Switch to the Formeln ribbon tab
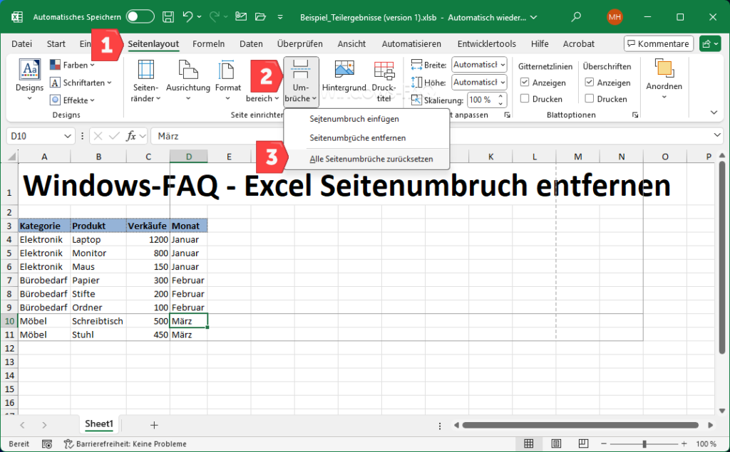The height and width of the screenshot is (452, 730). (208, 43)
